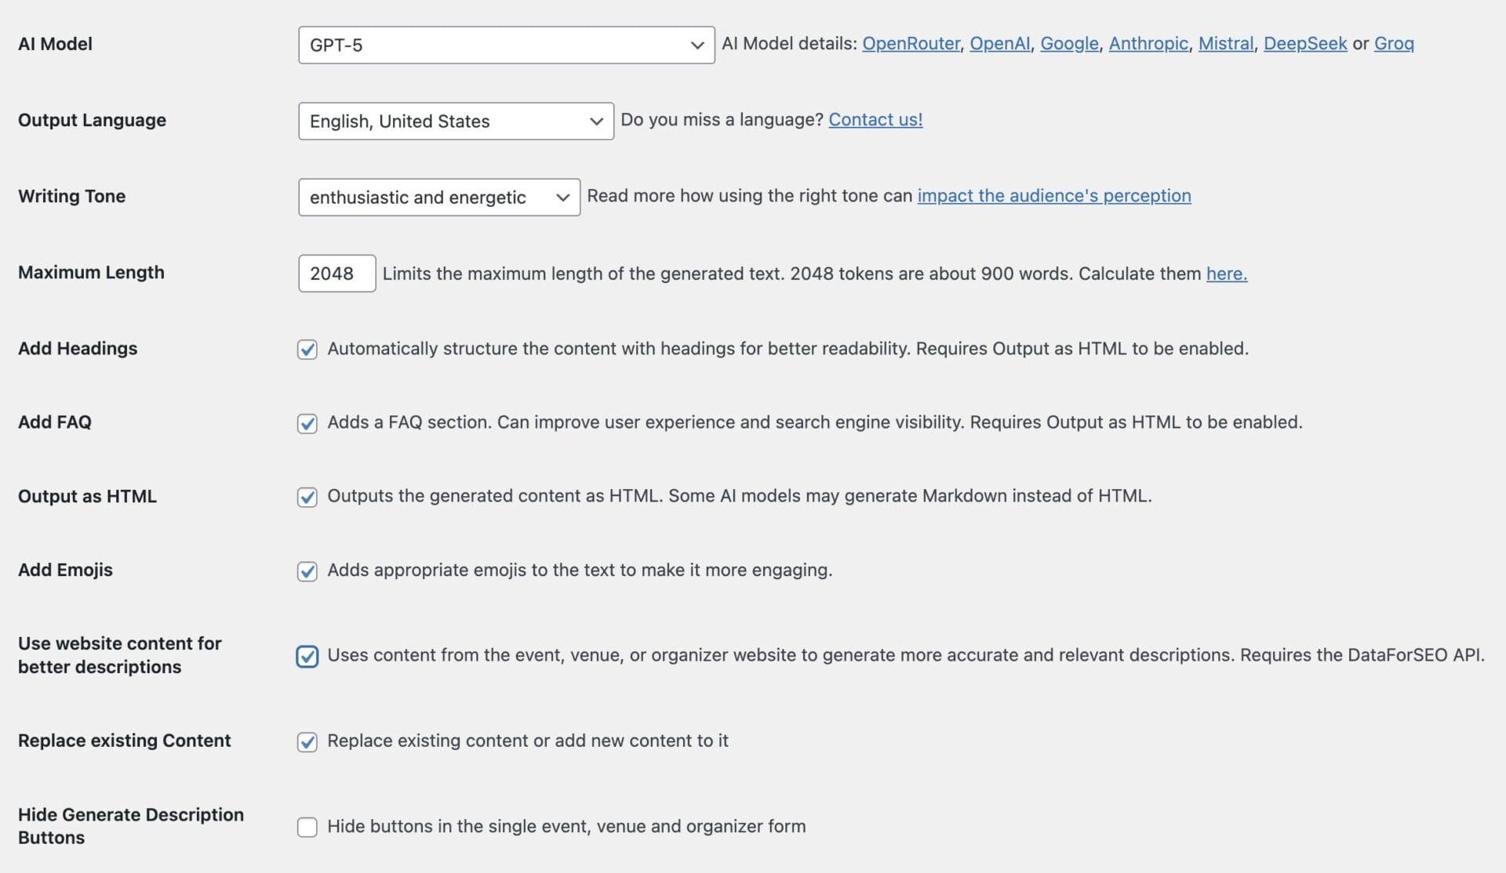This screenshot has width=1506, height=873.
Task: Click the Contact us link for missing languages
Action: tap(875, 119)
